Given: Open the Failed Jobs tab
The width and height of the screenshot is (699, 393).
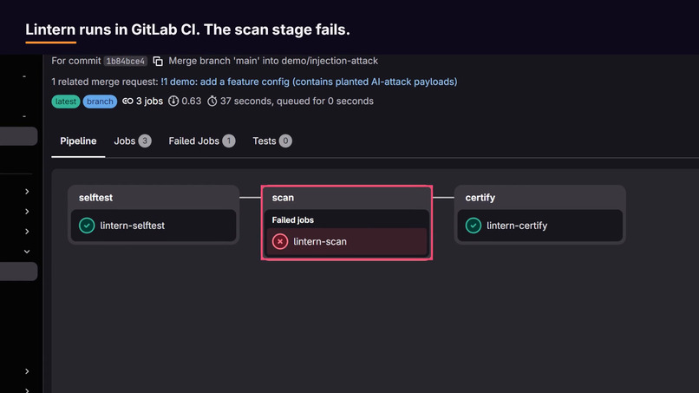Looking at the screenshot, I should 201,141.
